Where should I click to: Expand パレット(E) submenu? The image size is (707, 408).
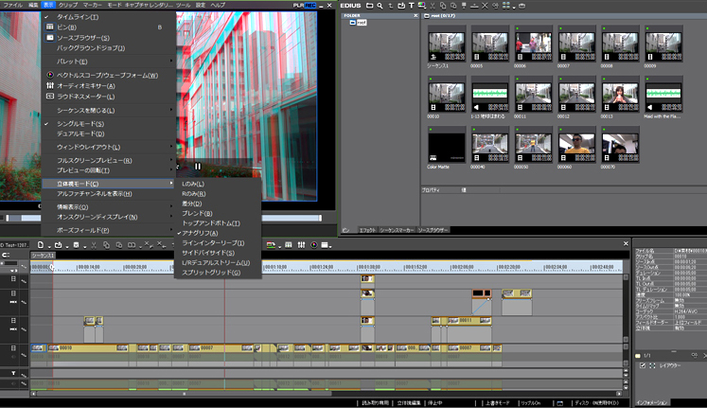[108, 61]
